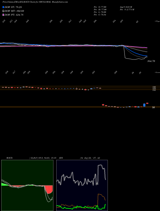Click the 'Pre L: 73.00' low value
This screenshot has height=211, width=160.
[100, 12]
